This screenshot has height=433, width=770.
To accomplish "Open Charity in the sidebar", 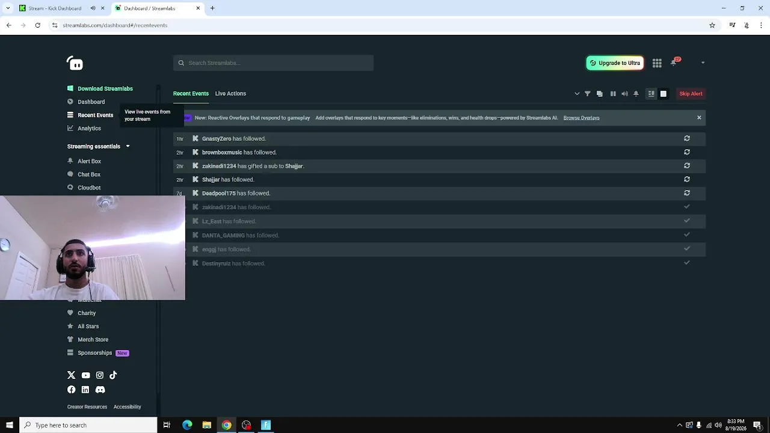I will coord(82,313).
